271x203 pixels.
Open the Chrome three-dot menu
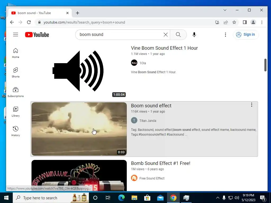pyautogui.click(x=262, y=22)
